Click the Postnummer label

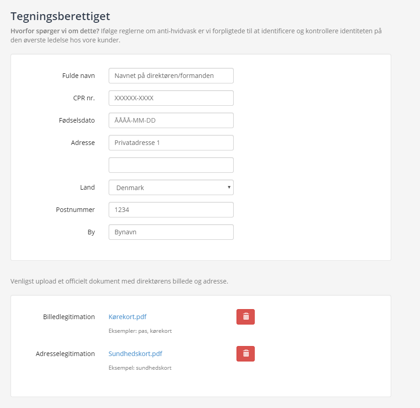(75, 210)
